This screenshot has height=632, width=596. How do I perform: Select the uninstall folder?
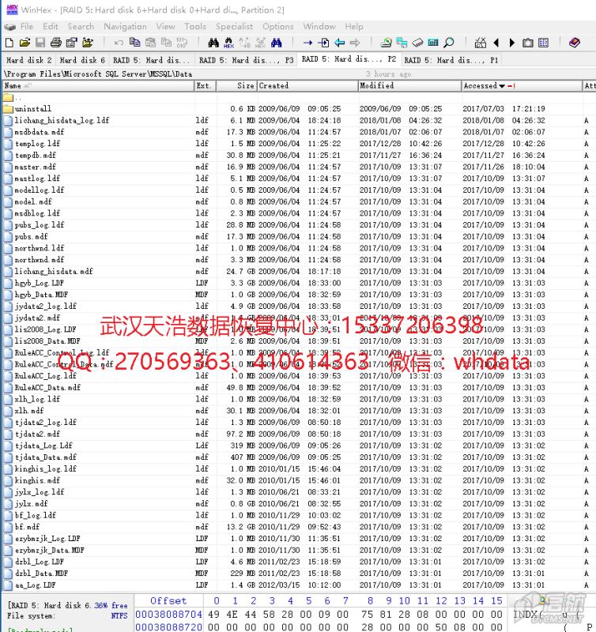point(32,109)
